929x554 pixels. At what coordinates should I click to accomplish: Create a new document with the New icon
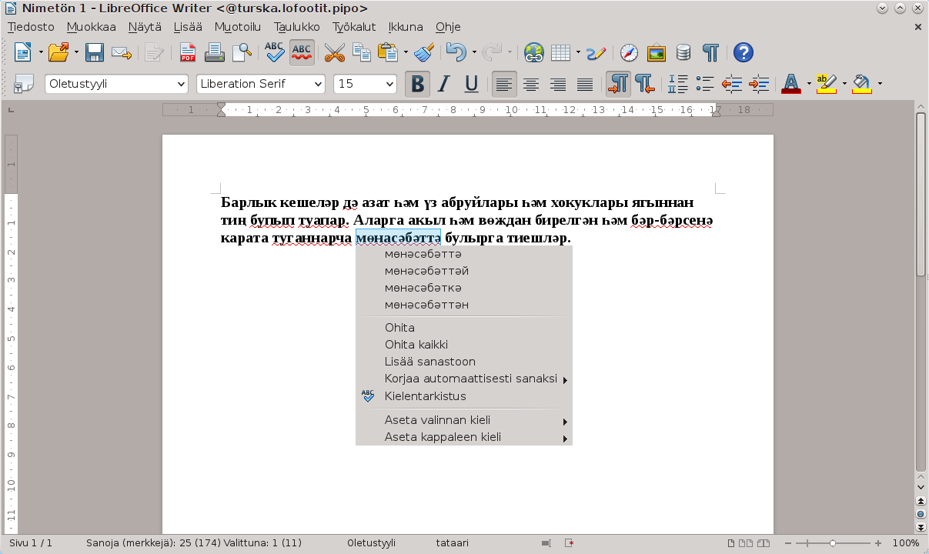[23, 52]
